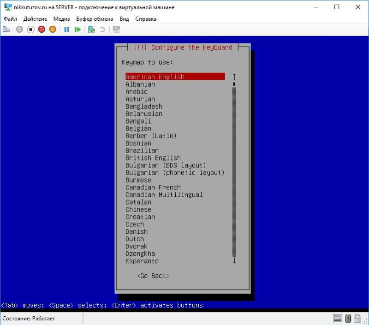The height and width of the screenshot is (325, 369).
Task: Click the keyboard lock icon in the status bar
Action: [357, 318]
